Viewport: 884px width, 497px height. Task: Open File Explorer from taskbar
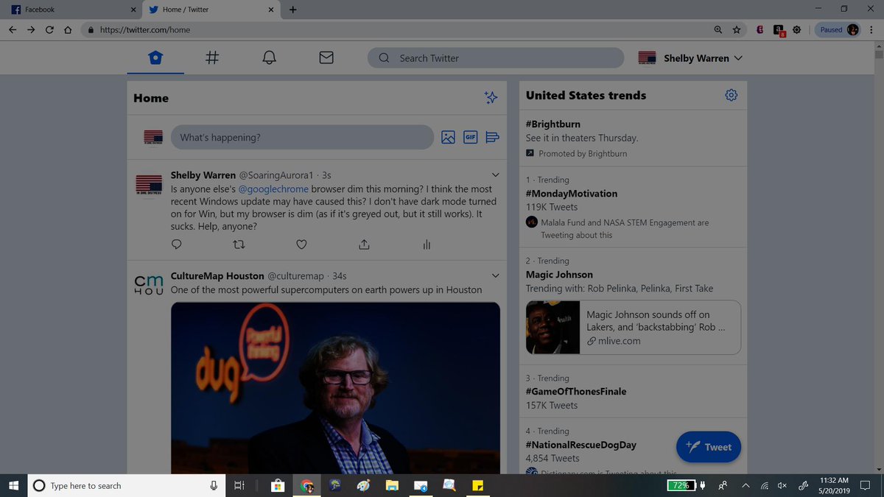(393, 485)
